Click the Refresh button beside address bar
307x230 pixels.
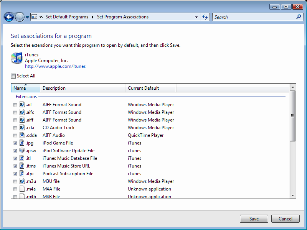(205, 17)
